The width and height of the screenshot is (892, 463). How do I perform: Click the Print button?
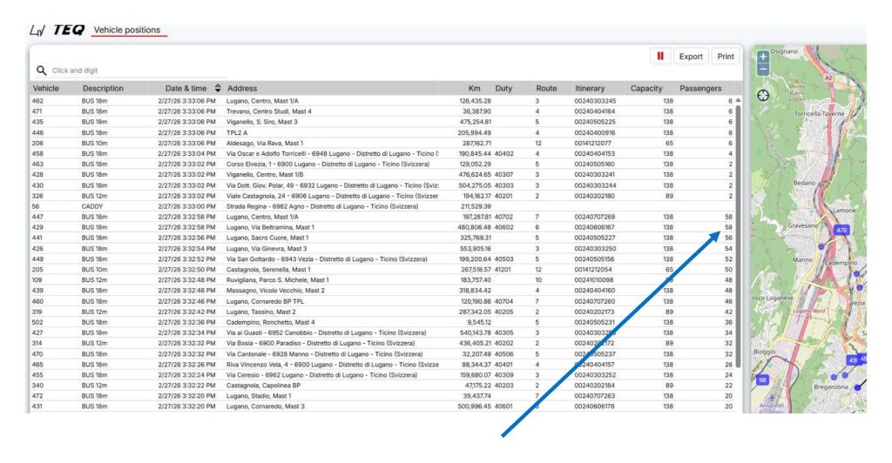pos(726,57)
